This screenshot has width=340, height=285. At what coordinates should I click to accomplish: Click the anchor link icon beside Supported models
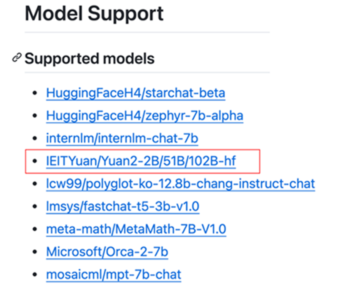pos(17,58)
